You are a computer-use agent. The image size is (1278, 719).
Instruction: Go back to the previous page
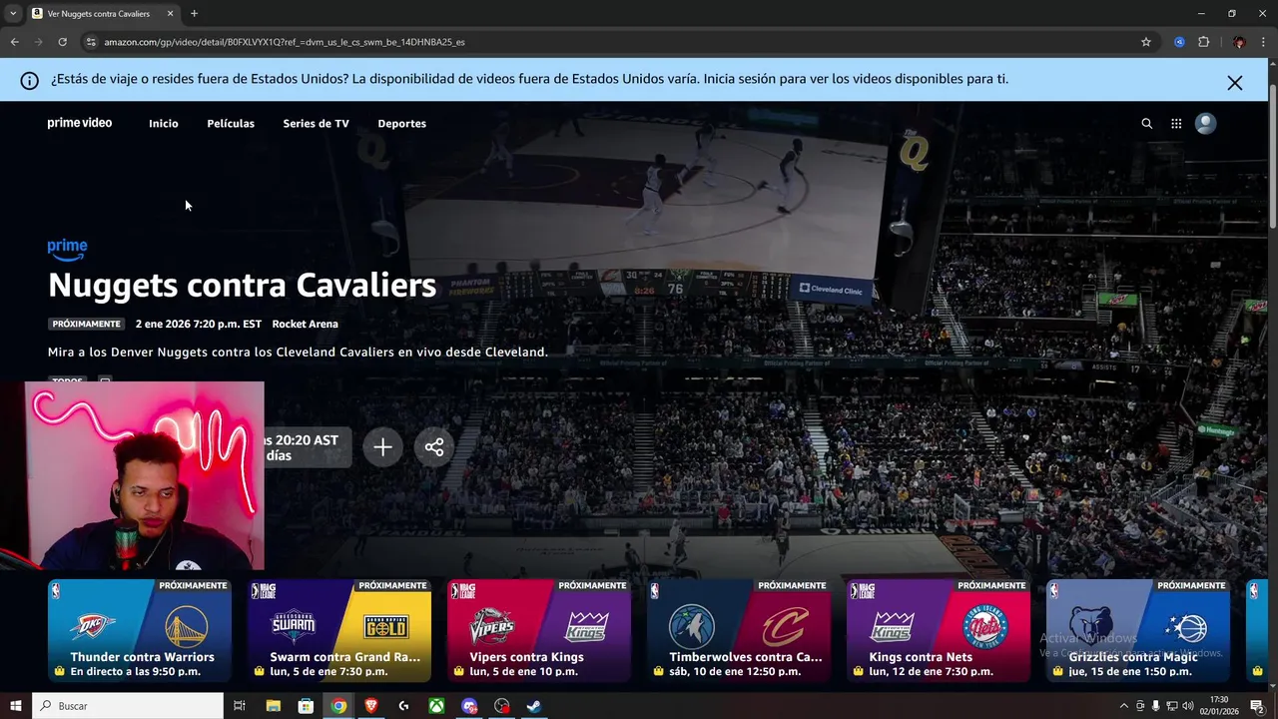[14, 42]
